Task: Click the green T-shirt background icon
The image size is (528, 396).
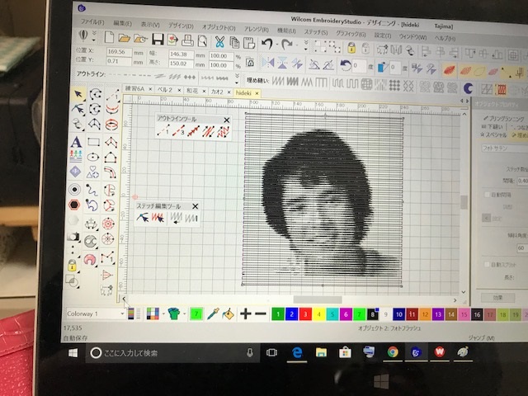Action: pyautogui.click(x=174, y=313)
